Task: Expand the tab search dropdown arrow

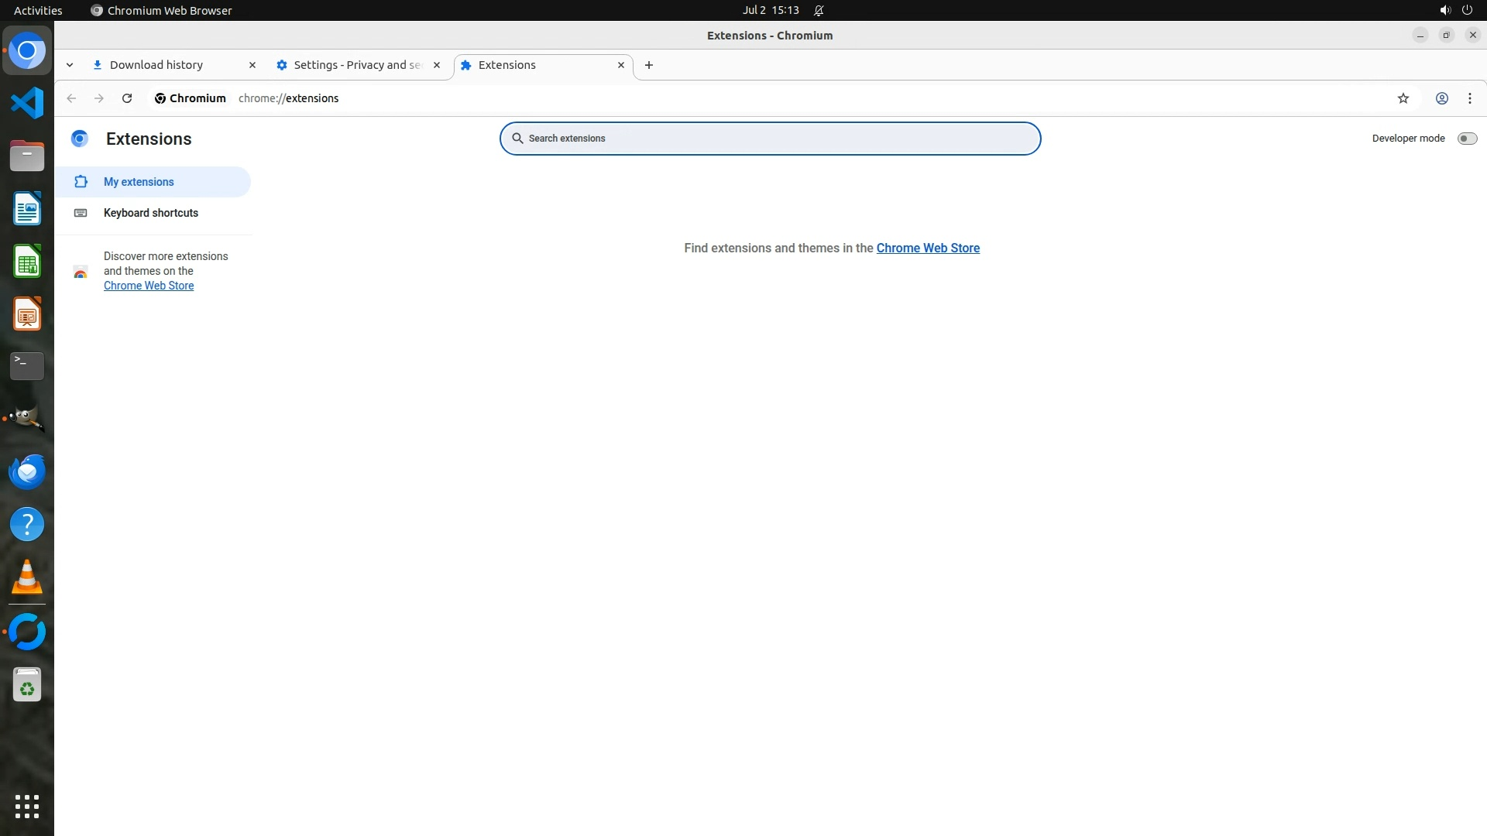Action: click(70, 65)
